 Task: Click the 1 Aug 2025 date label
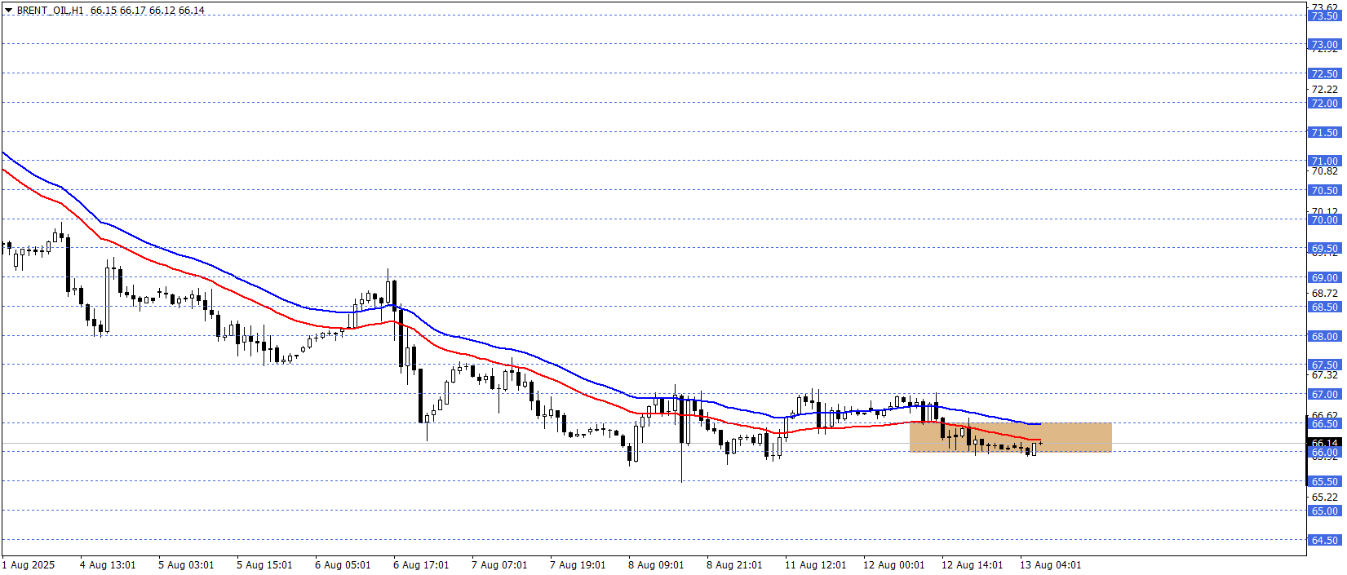coord(29,564)
